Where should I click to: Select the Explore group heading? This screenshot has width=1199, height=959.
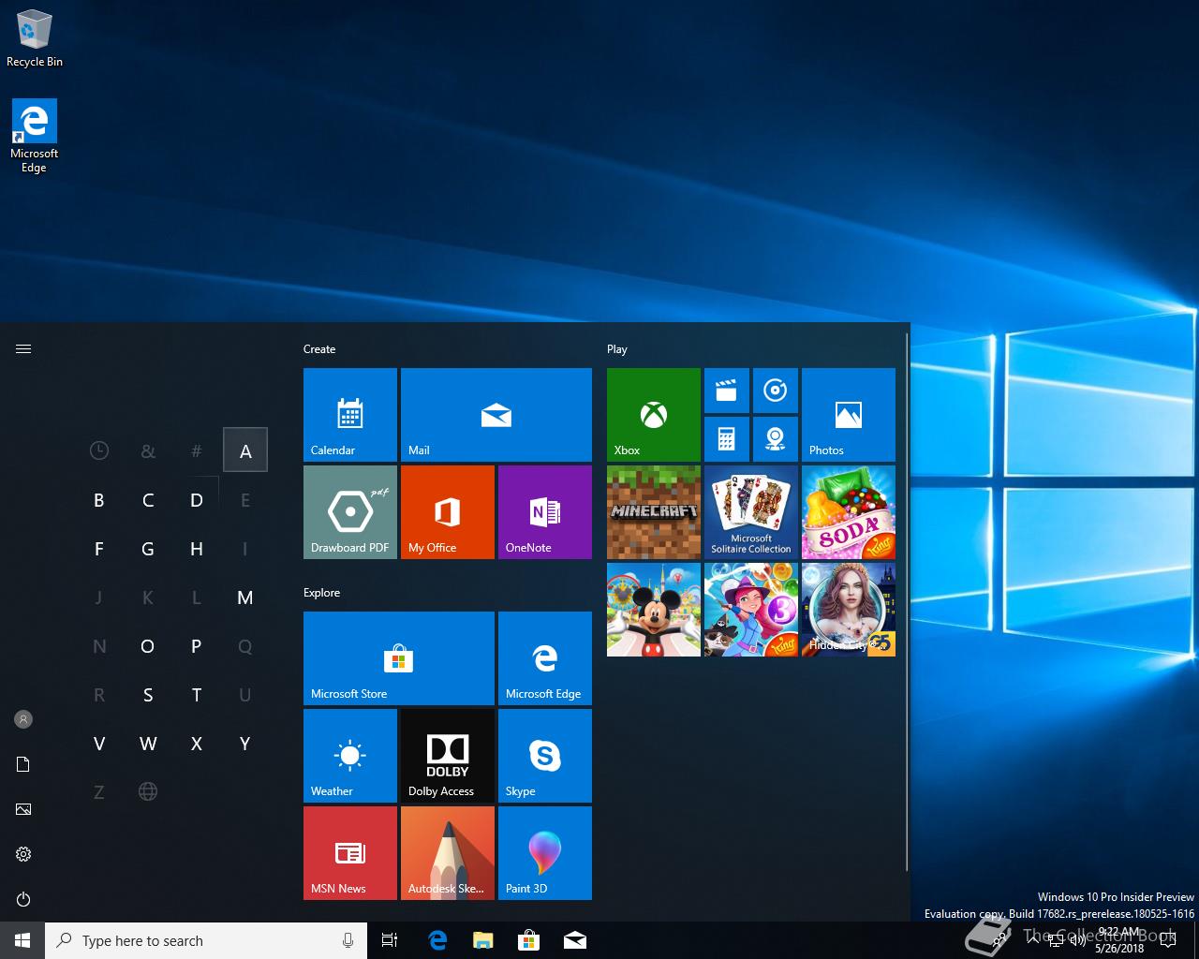coord(322,593)
